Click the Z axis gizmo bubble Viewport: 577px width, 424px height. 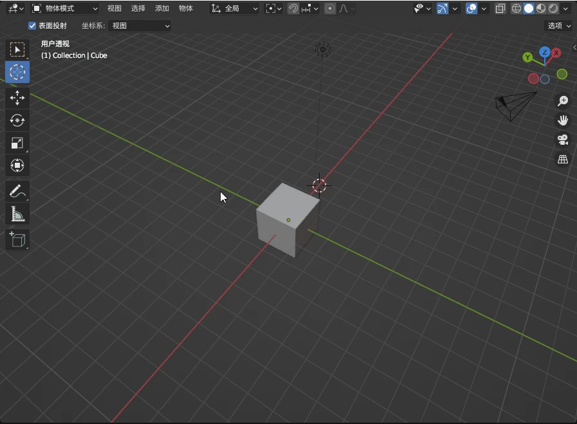[545, 52]
